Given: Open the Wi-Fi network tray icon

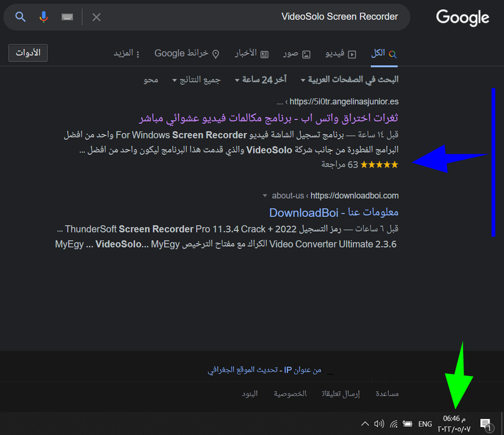Looking at the screenshot, I should tap(394, 424).
